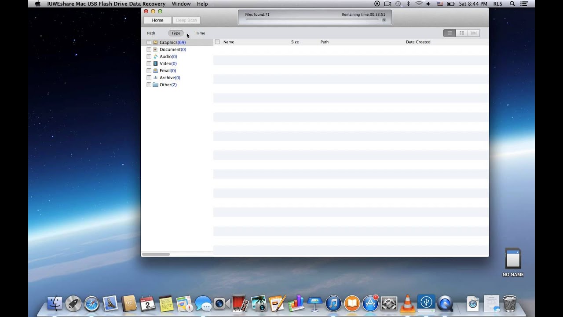This screenshot has width=563, height=317.
Task: Check the Audio(0) checkbox
Action: pyautogui.click(x=149, y=56)
